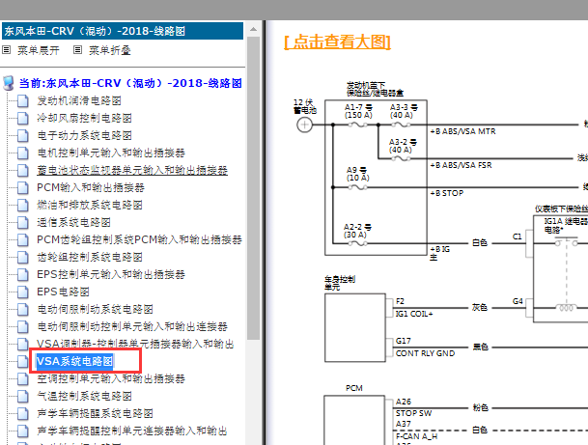Select highlighted VSA系统电路图 entry
This screenshot has width=588, height=445.
[x=74, y=361]
